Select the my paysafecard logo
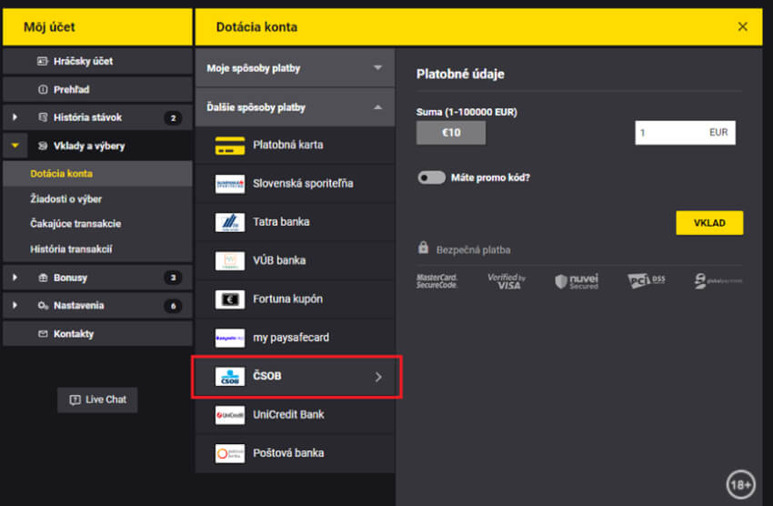This screenshot has width=773, height=506. (x=230, y=338)
